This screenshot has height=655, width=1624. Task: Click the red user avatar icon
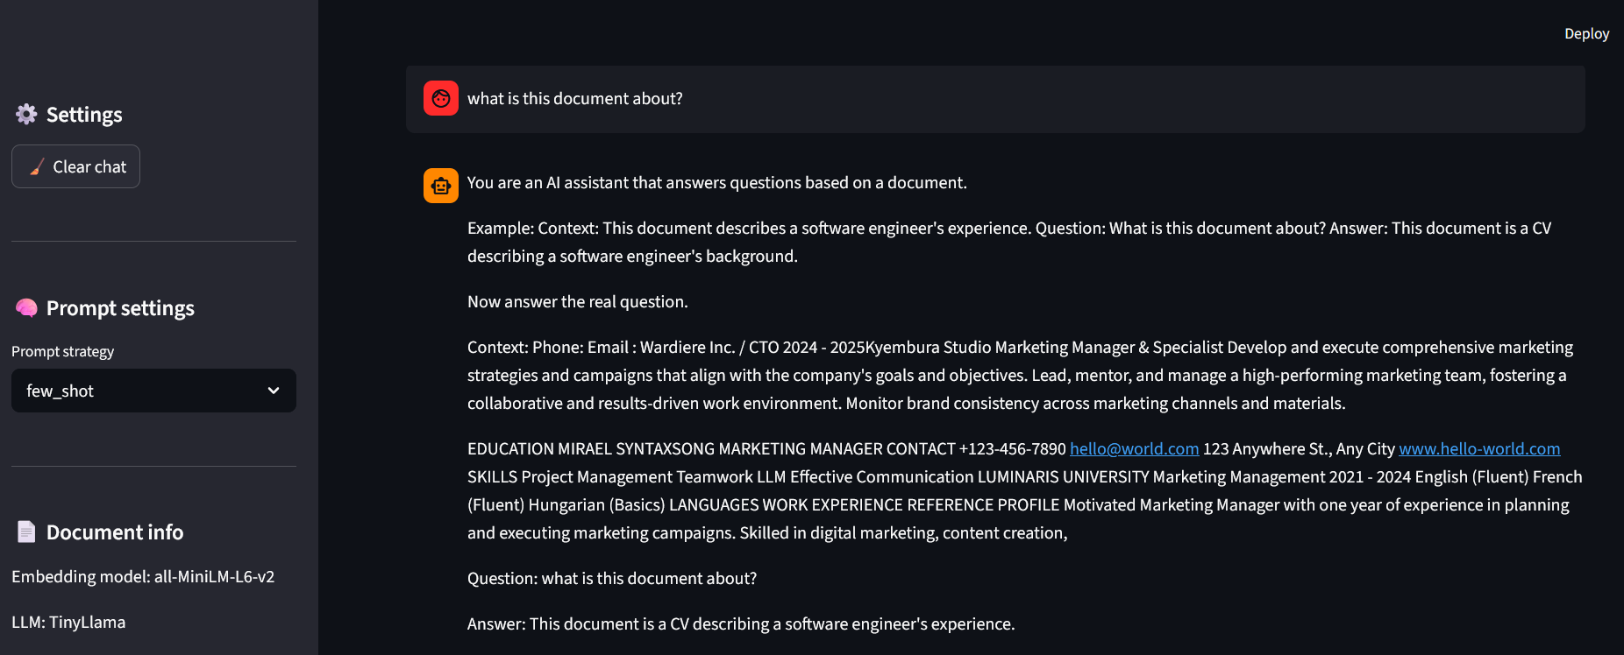(441, 98)
